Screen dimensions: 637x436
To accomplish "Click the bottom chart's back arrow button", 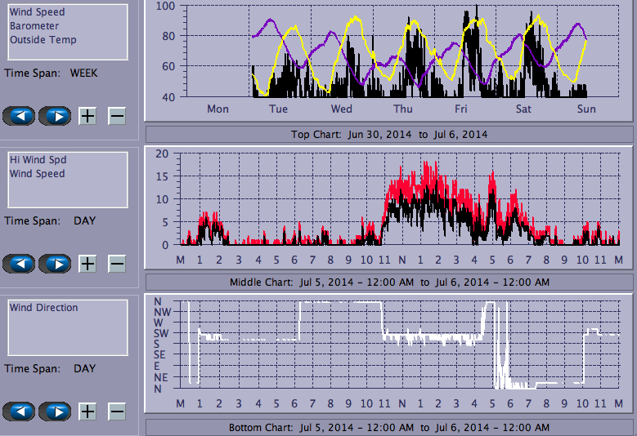I will pos(19,412).
